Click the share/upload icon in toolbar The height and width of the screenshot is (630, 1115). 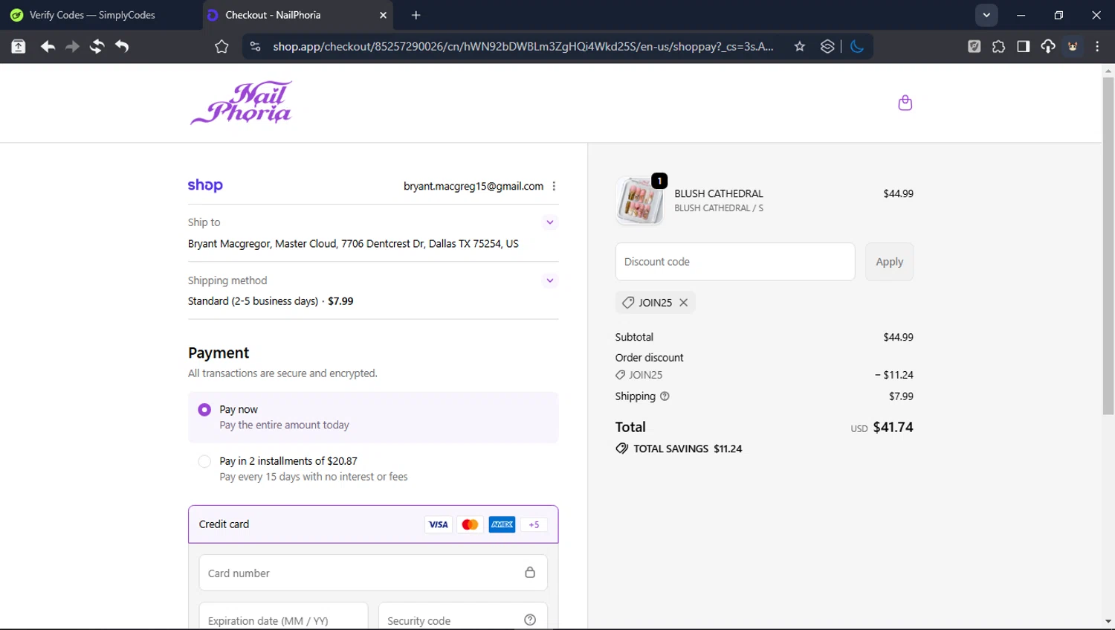tap(19, 46)
